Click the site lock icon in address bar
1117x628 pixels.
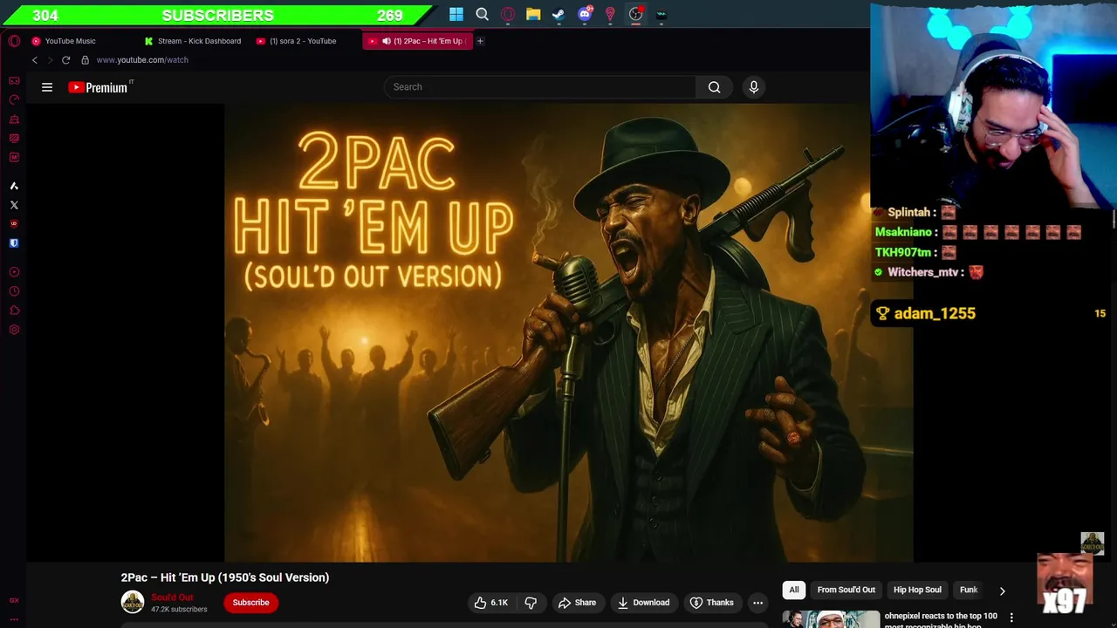pos(85,60)
